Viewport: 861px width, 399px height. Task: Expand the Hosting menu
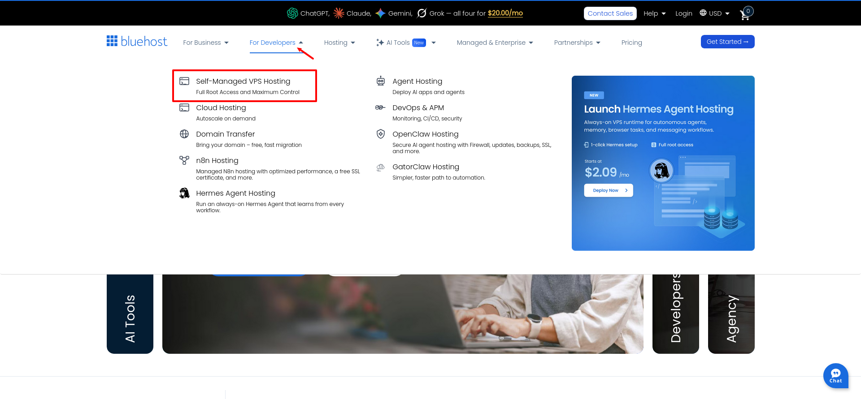pos(339,43)
